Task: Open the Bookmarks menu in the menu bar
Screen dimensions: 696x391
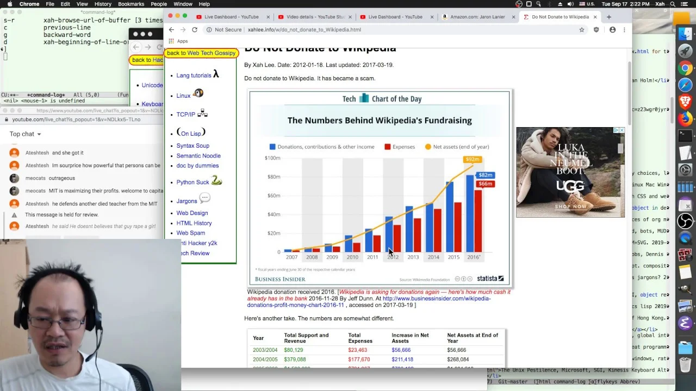Action: (131, 4)
